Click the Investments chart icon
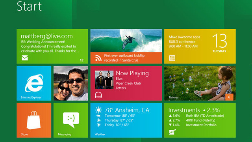This screenshot has height=142, width=252. tap(172, 132)
